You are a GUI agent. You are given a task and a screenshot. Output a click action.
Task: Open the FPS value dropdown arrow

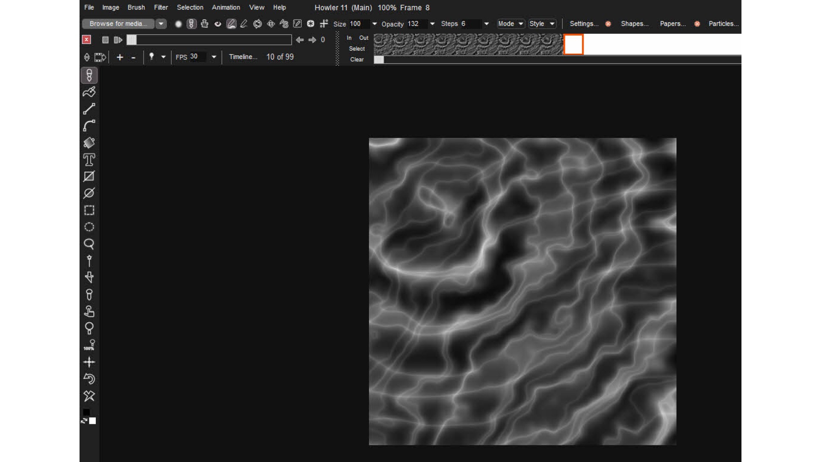pos(214,57)
